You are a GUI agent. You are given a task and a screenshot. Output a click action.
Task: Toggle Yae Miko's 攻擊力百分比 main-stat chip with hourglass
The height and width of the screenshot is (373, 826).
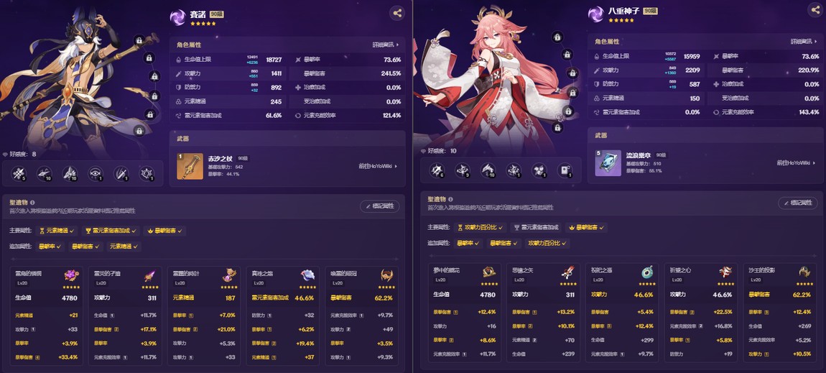coord(481,228)
